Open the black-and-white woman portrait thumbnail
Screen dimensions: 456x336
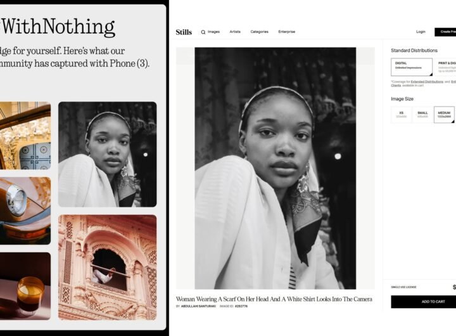click(107, 154)
